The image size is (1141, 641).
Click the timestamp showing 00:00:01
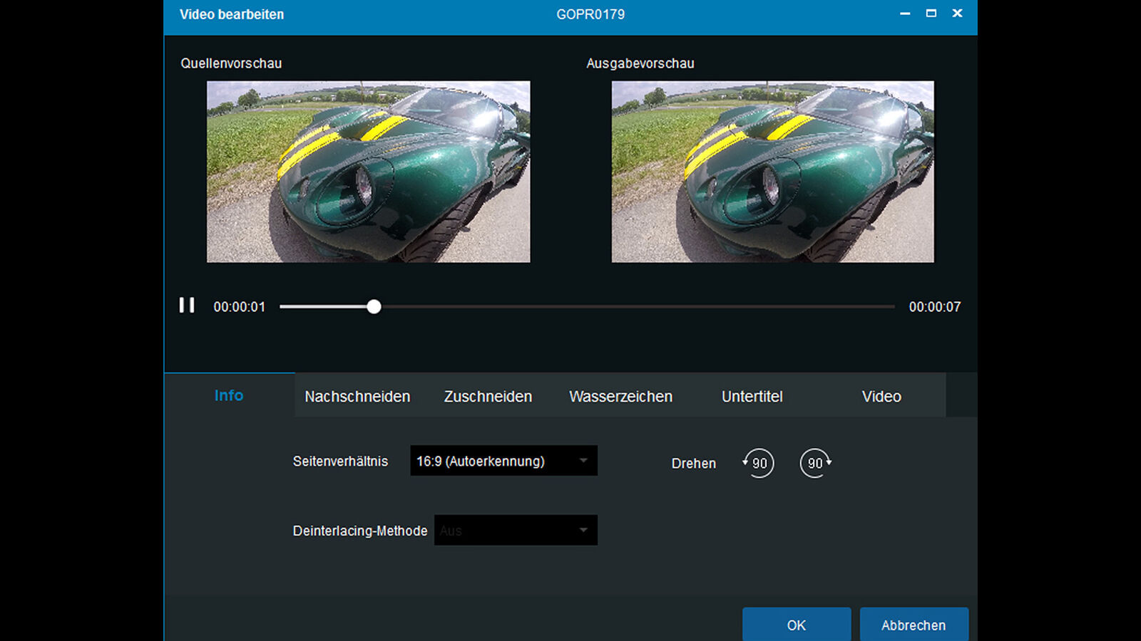tap(240, 306)
